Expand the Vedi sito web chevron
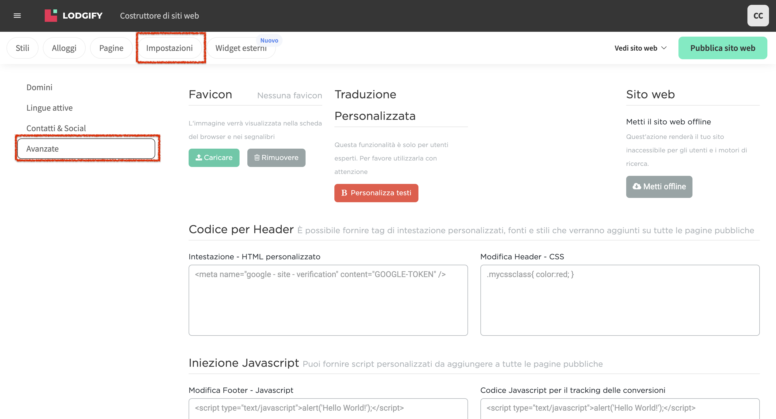Image resolution: width=776 pixels, height=419 pixels. [x=664, y=48]
